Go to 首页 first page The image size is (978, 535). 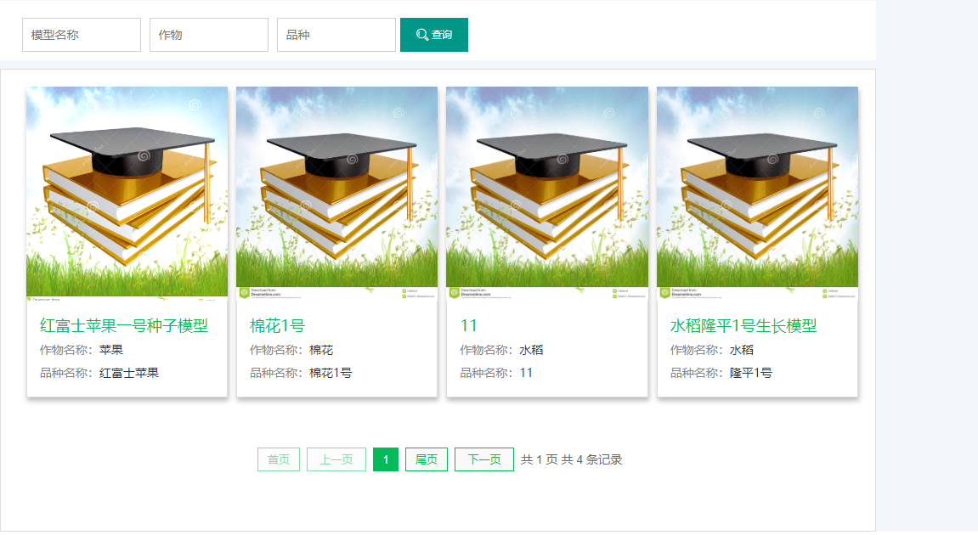(x=279, y=459)
